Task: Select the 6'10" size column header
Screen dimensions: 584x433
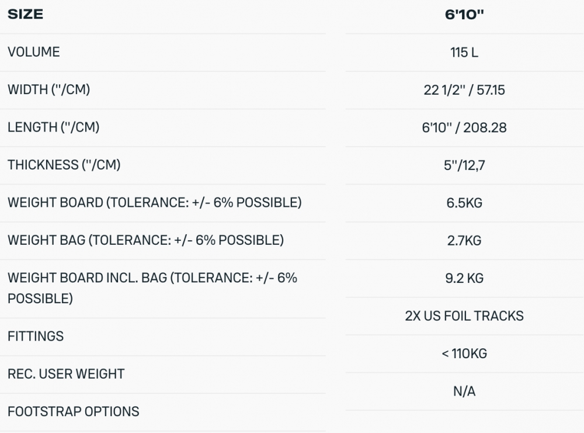Action: 464,15
